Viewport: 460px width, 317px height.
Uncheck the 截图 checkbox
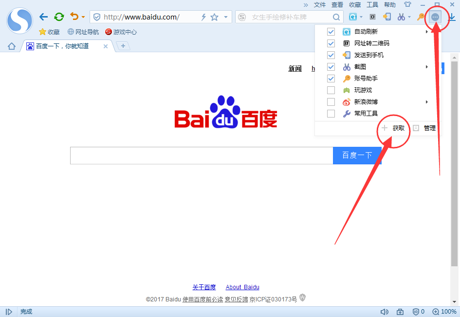(331, 67)
